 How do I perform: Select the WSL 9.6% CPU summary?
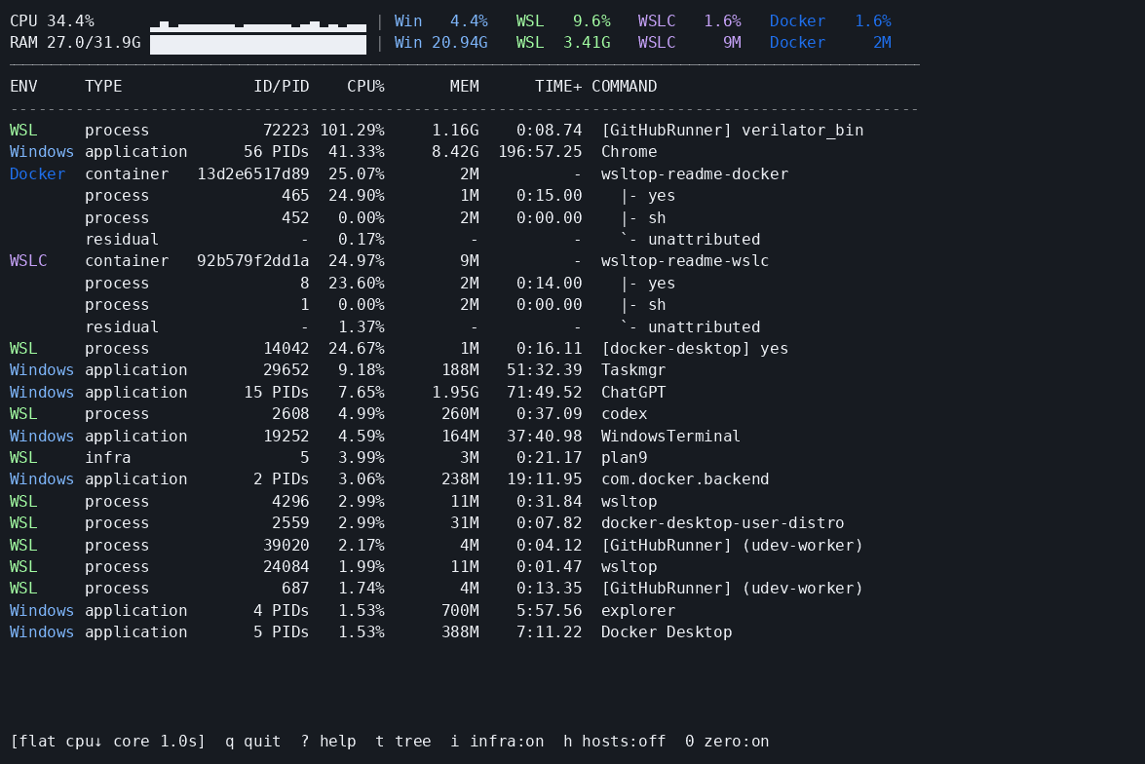563,21
